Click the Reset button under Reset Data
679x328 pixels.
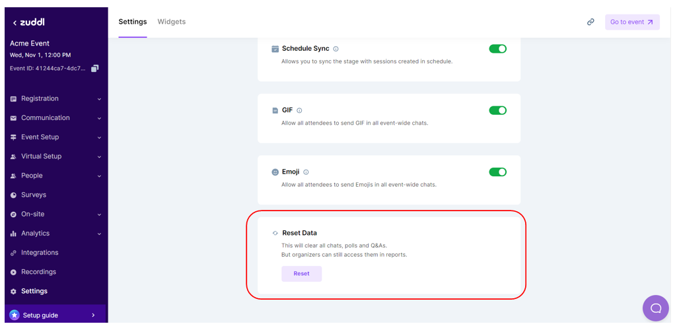(301, 273)
